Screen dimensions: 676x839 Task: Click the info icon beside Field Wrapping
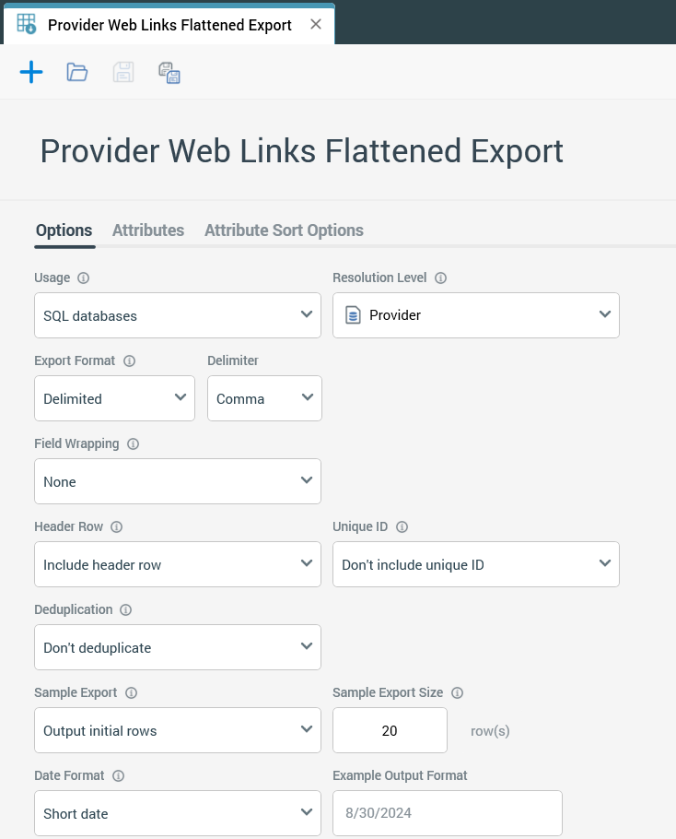click(x=134, y=443)
